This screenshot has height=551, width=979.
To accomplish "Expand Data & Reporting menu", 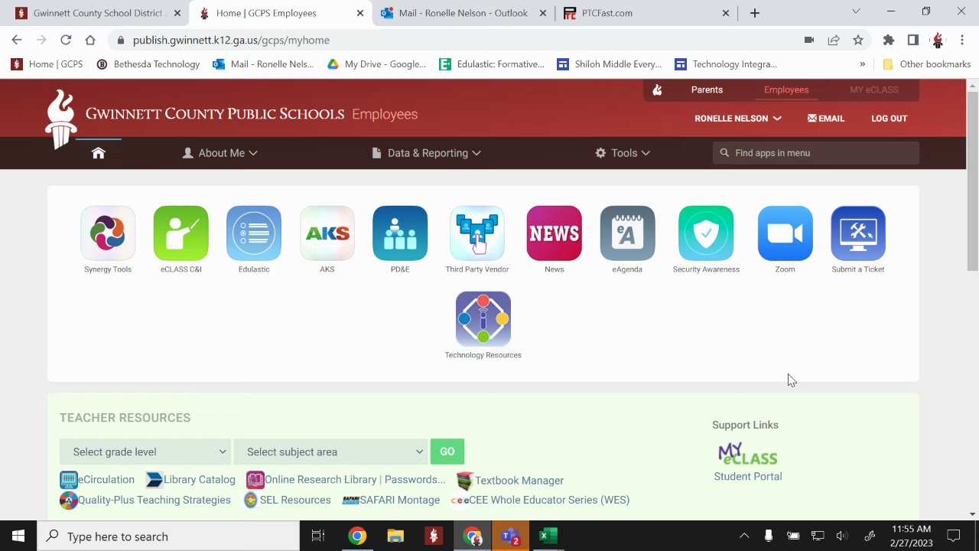I will tap(426, 153).
